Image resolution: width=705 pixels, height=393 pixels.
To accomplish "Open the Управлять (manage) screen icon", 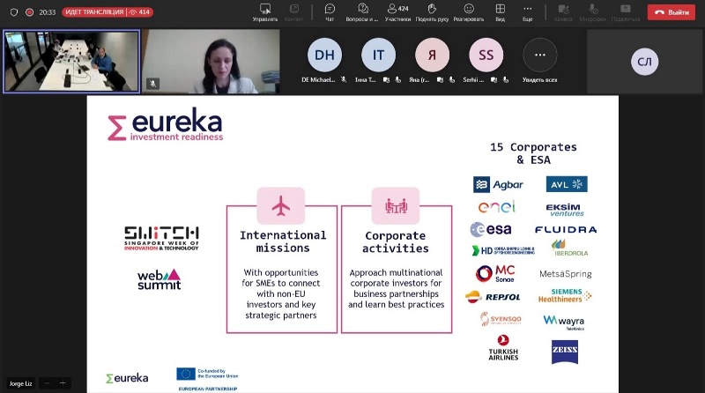I will pyautogui.click(x=265, y=12).
